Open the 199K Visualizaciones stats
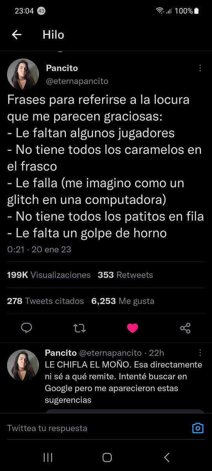Screen dimensions: 212x471 click(49, 275)
